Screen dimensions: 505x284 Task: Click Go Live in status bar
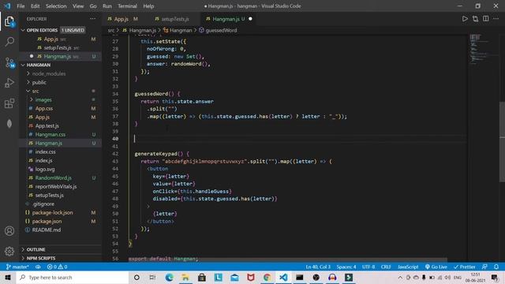436,267
